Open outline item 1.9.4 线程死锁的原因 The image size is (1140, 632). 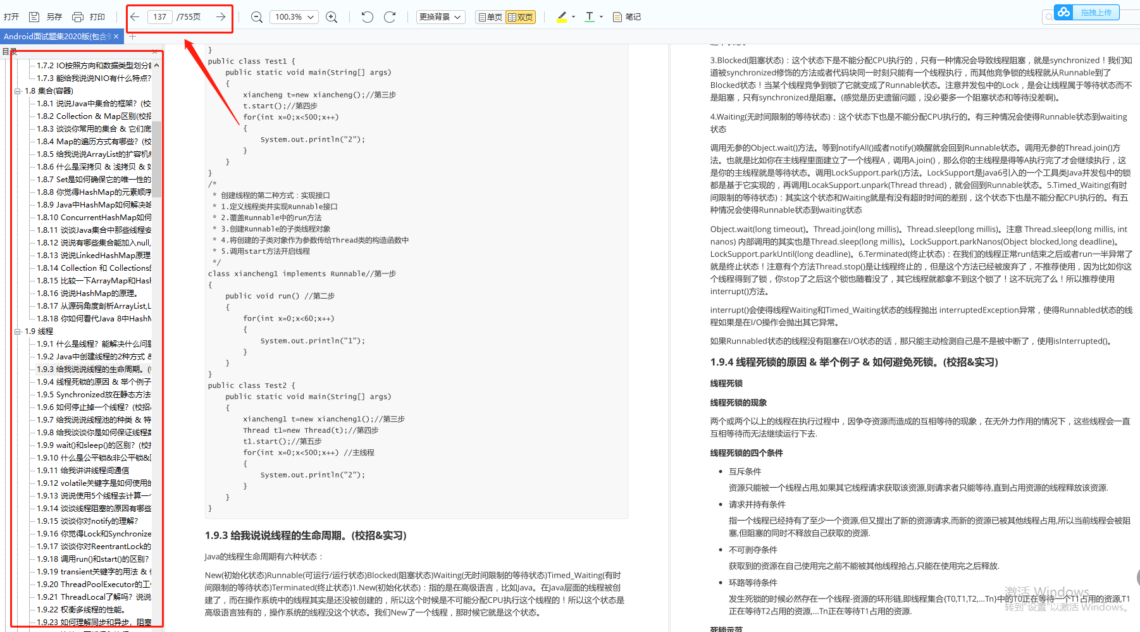(x=94, y=382)
